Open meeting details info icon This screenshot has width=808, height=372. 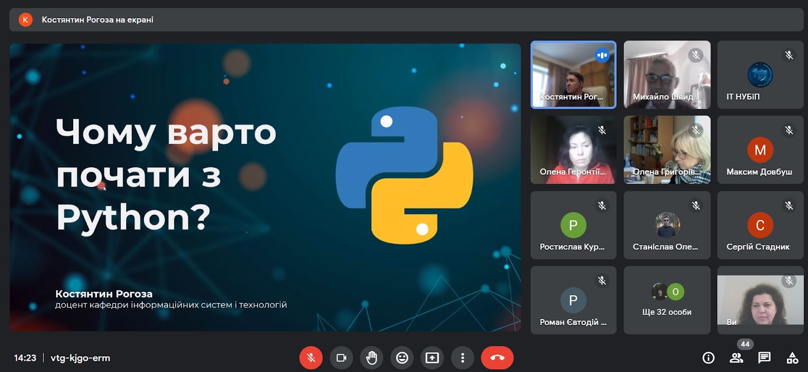[x=709, y=358]
